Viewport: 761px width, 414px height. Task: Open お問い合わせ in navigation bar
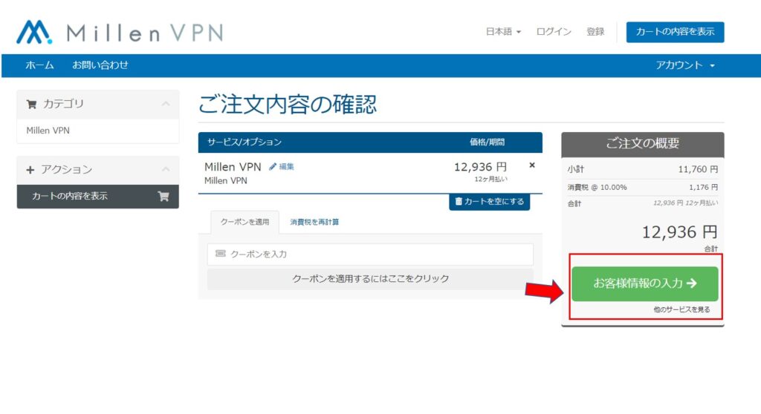click(x=100, y=65)
